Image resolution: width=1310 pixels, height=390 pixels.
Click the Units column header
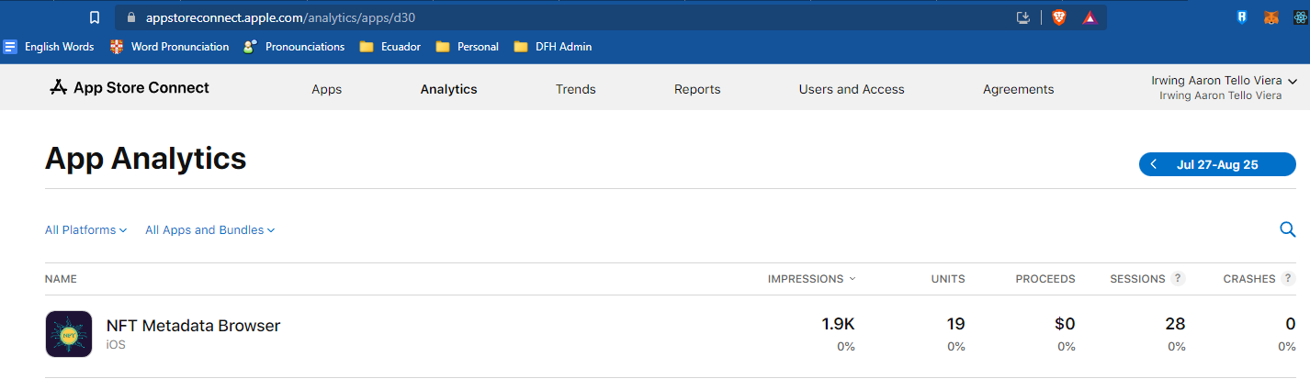click(948, 279)
